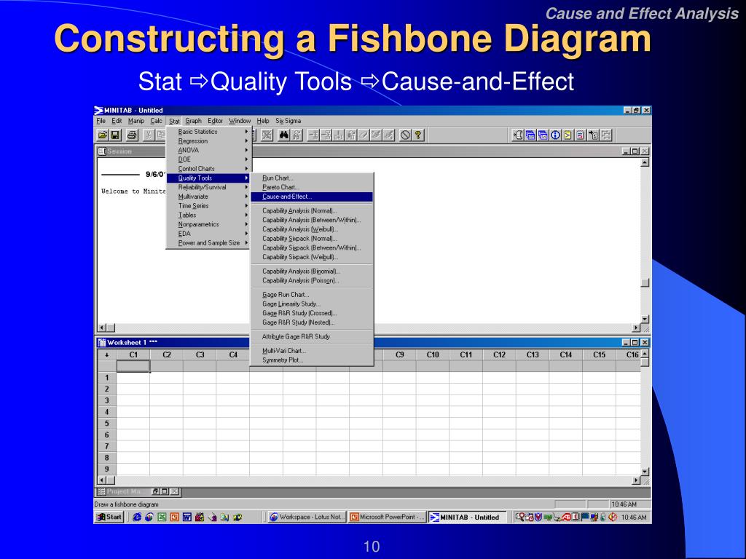This screenshot has height=559, width=746.
Task: Expand the Basic Statistics submenu
Action: click(x=208, y=132)
